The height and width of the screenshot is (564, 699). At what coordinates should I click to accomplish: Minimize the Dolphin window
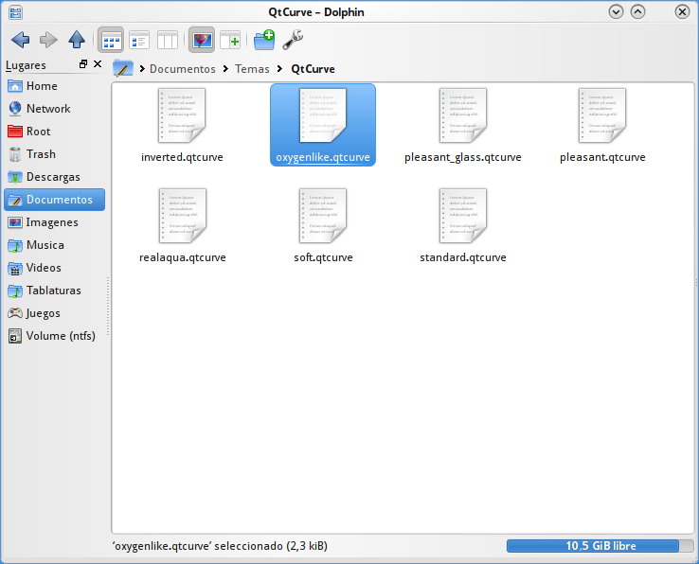(x=616, y=11)
